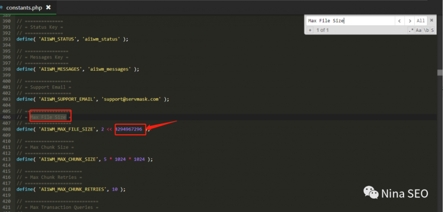Viewport: 443px width, 212px height.
Task: Click 'AI1WM_MAX_CHUNK_RETRIES' constant name
Action: click(73, 189)
